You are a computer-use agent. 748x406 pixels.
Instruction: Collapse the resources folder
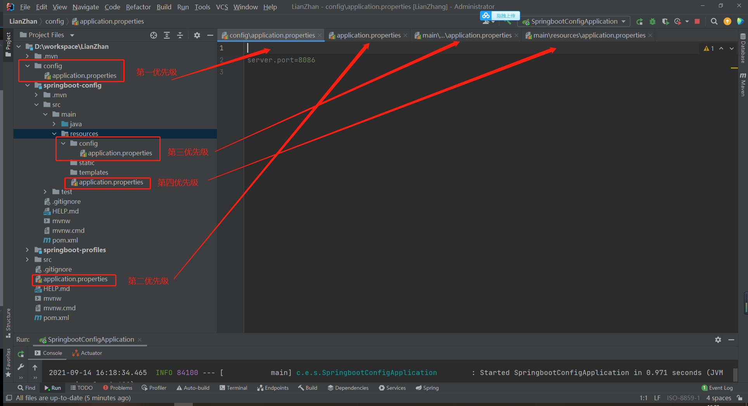[54, 134]
